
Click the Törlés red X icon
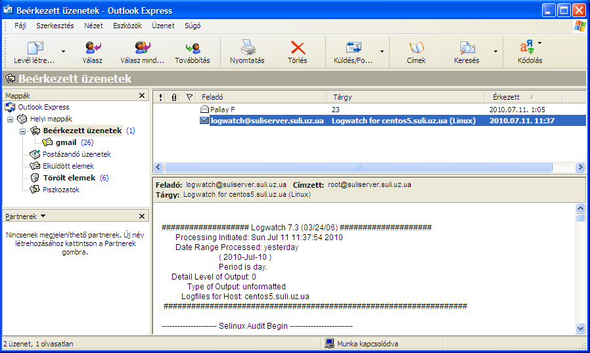(298, 49)
